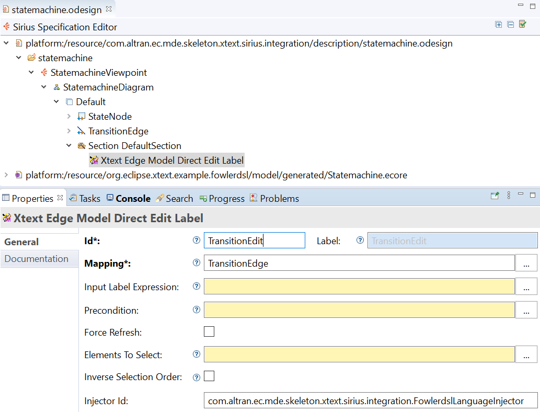Open Input Label Expression editor button
This screenshot has width=540, height=412.
pyautogui.click(x=526, y=287)
